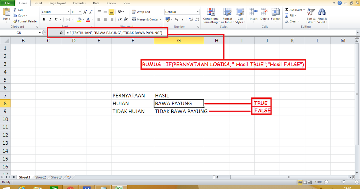Screen dimensions: 360x189
Task: Switch to Page Layout view in status bar
Action: point(305,182)
